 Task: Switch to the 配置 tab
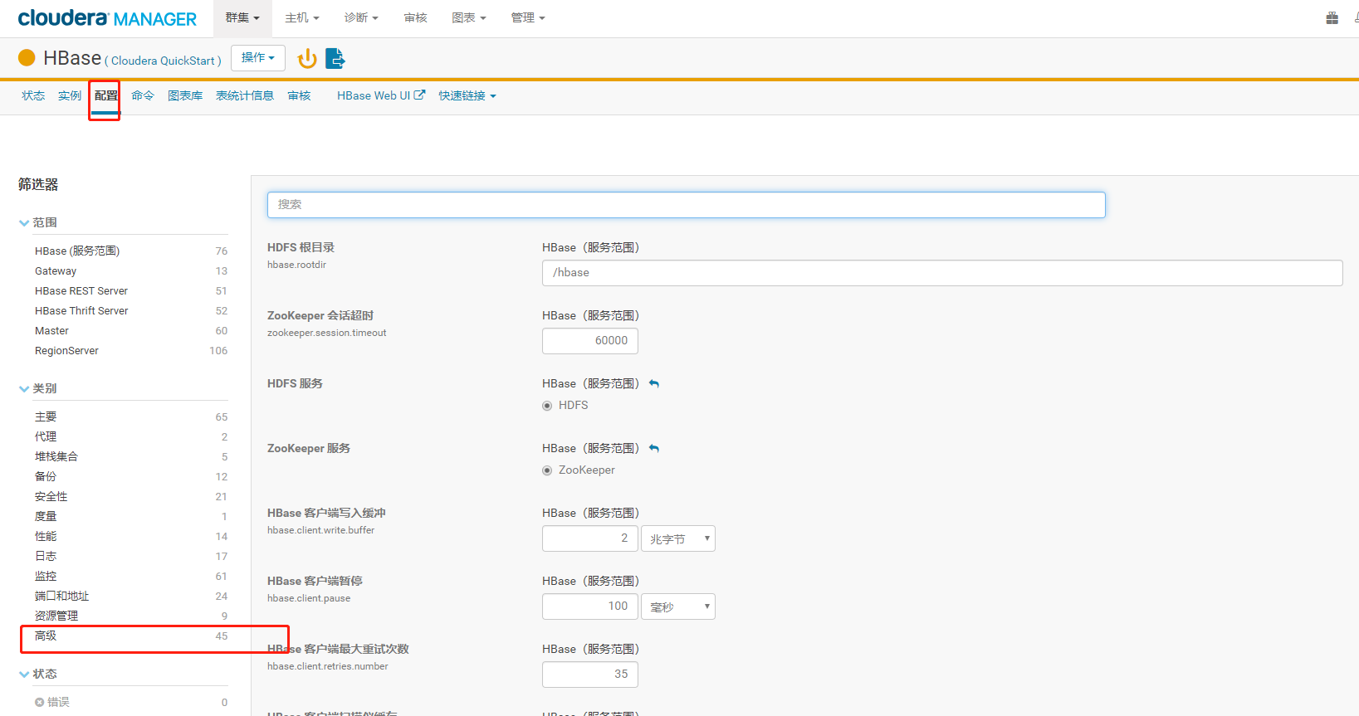pyautogui.click(x=105, y=96)
